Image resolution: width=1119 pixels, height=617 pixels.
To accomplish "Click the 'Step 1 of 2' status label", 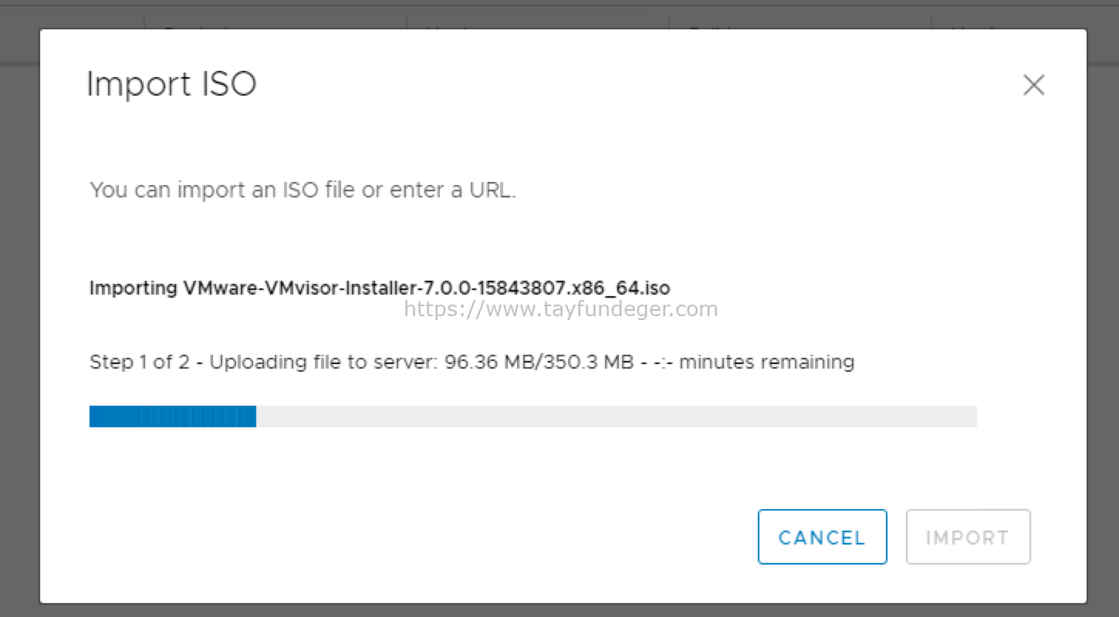I will 139,362.
